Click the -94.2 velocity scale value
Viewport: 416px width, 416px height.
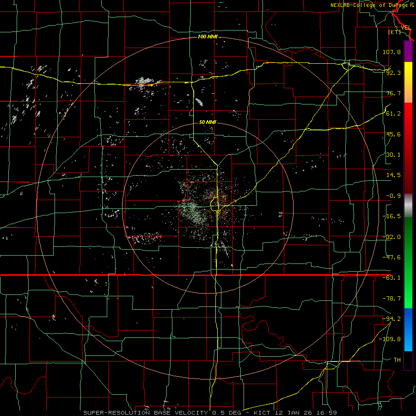pyautogui.click(x=392, y=318)
